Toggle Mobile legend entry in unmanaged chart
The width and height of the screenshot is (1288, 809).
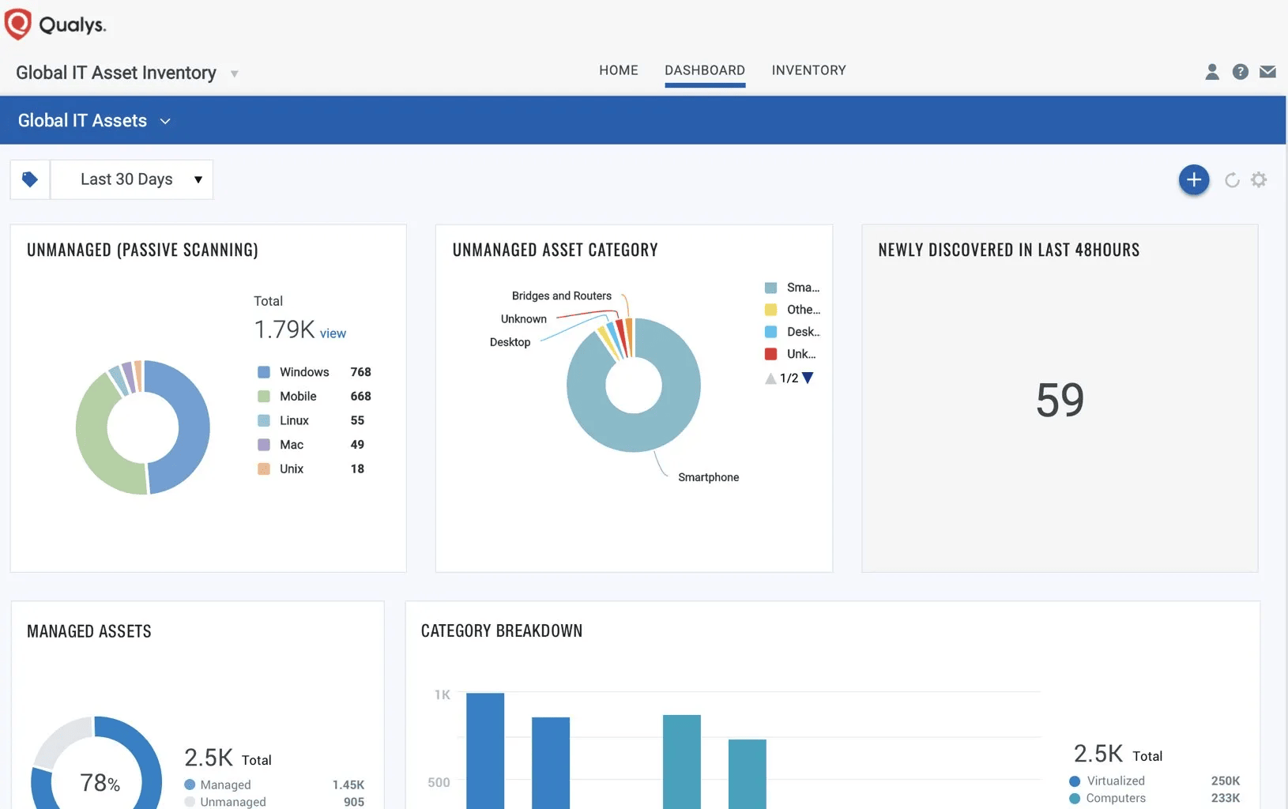click(297, 397)
